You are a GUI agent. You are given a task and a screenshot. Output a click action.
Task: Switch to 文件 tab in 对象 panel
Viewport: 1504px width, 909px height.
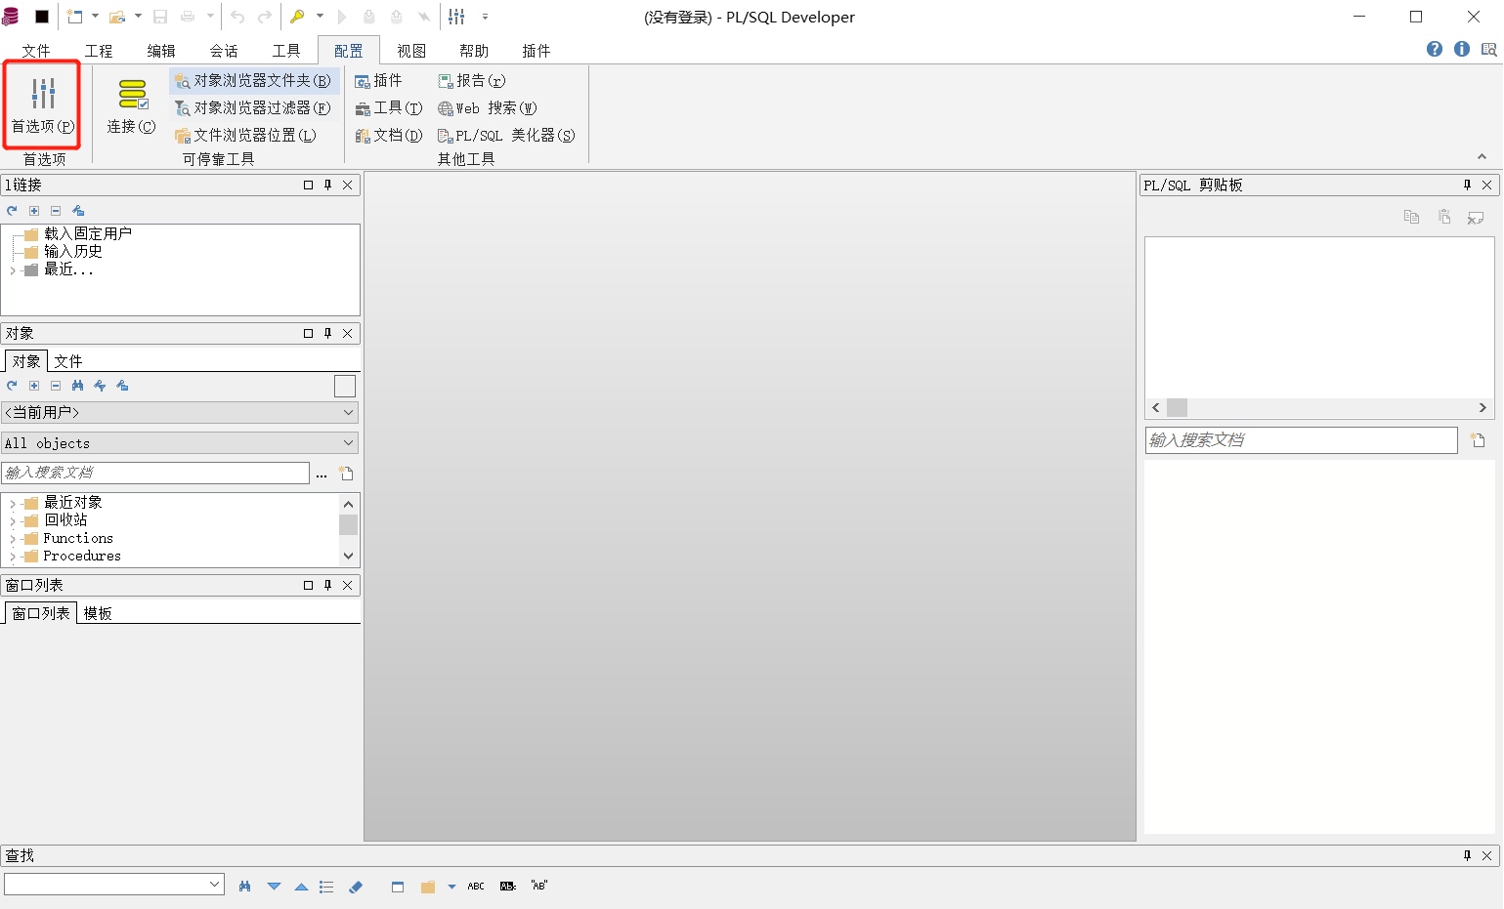point(68,361)
